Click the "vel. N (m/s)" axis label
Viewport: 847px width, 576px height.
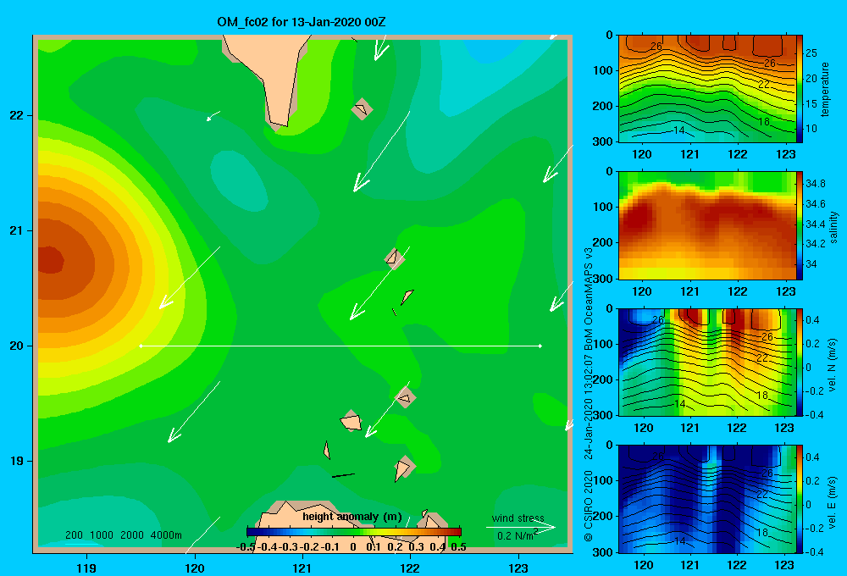(833, 365)
